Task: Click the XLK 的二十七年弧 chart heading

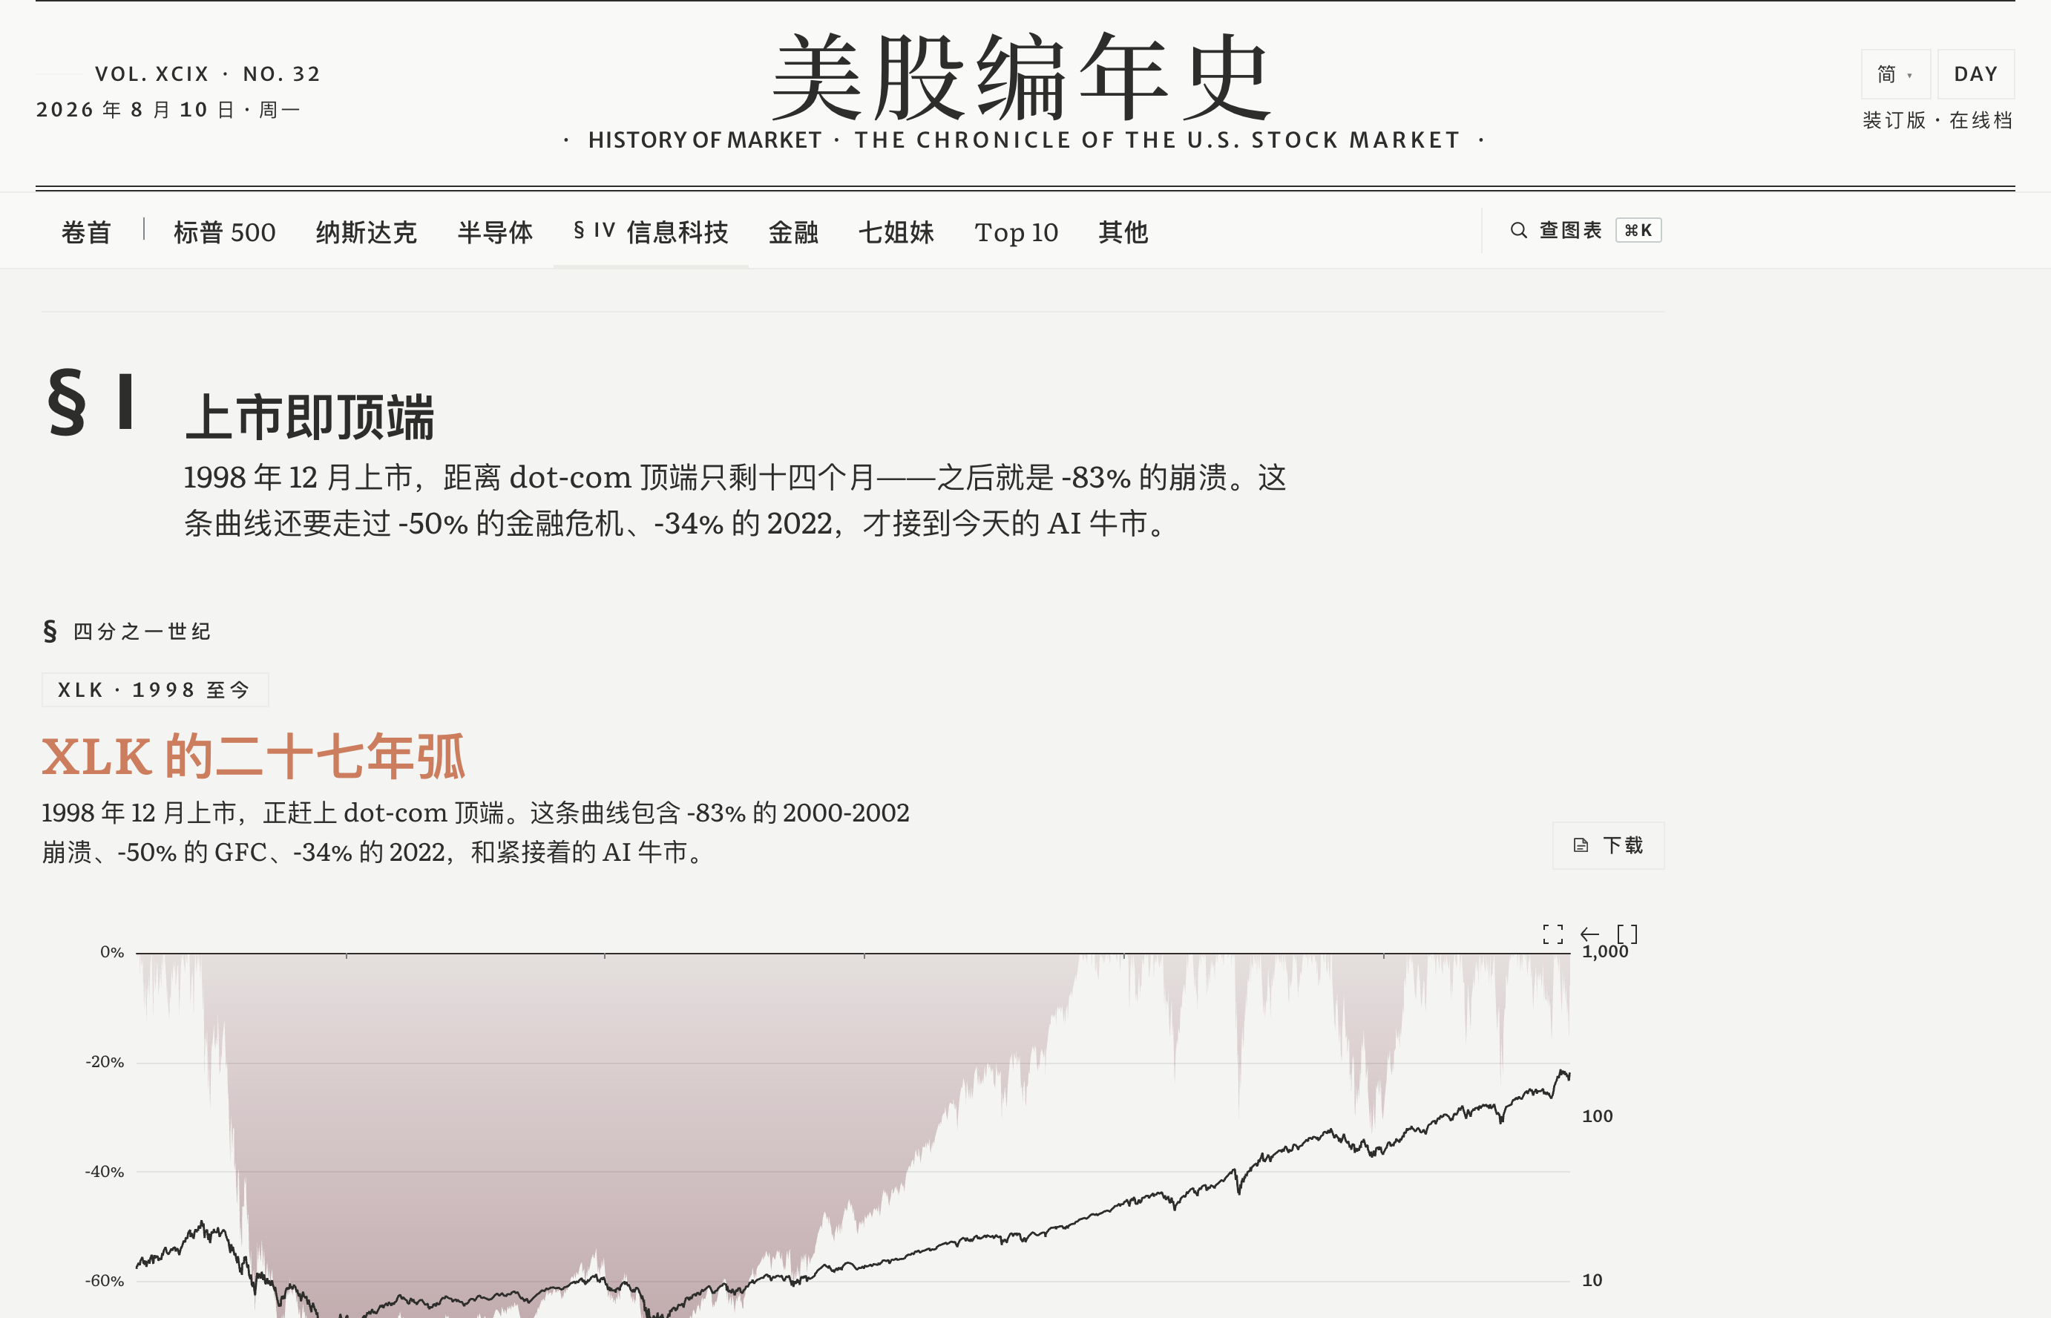Action: point(253,756)
